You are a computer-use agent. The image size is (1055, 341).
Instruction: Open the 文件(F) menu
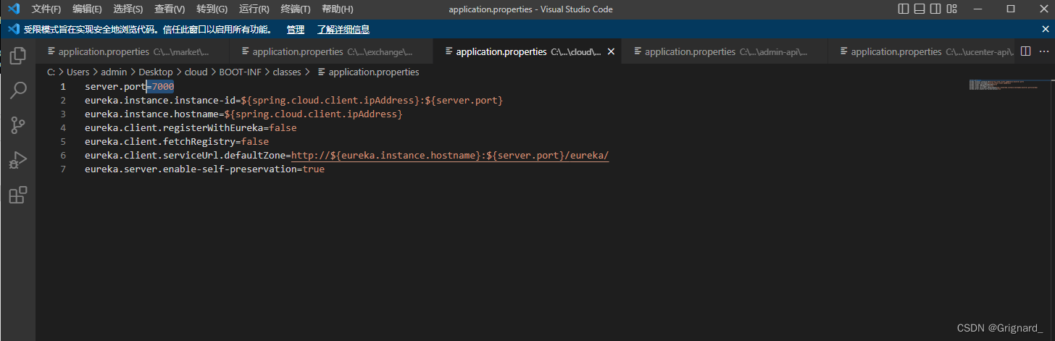click(x=46, y=9)
